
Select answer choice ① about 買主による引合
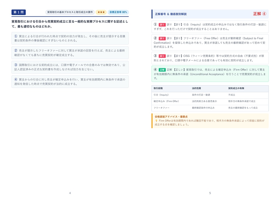coord(70,38)
